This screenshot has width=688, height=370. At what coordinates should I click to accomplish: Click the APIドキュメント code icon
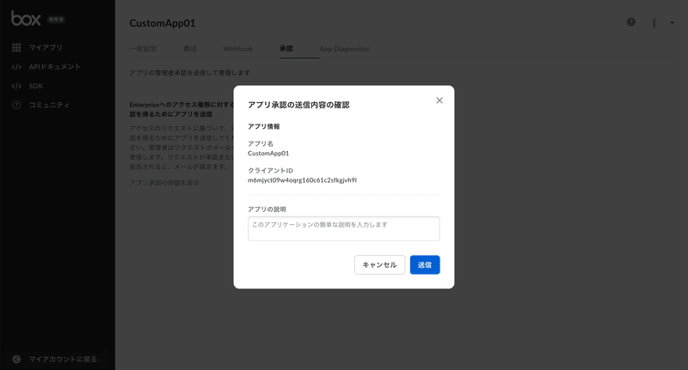coord(16,67)
